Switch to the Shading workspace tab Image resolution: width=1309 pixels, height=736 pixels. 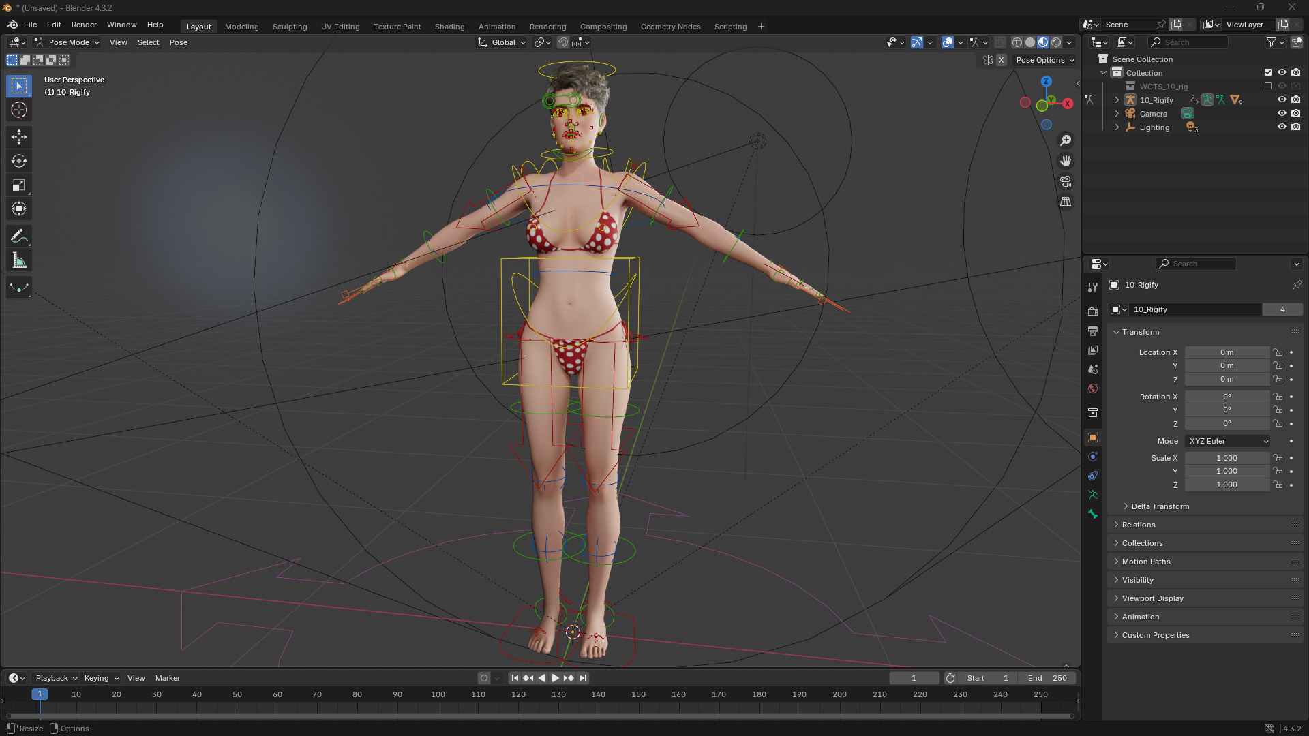pyautogui.click(x=449, y=27)
